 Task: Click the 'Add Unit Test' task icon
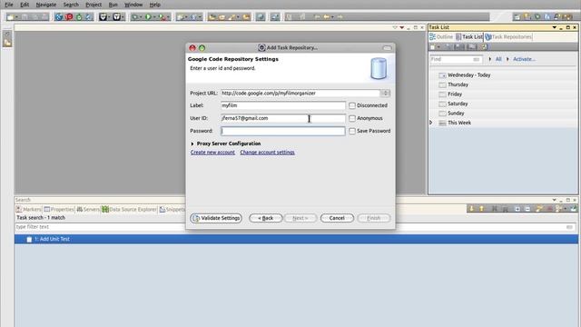29,239
